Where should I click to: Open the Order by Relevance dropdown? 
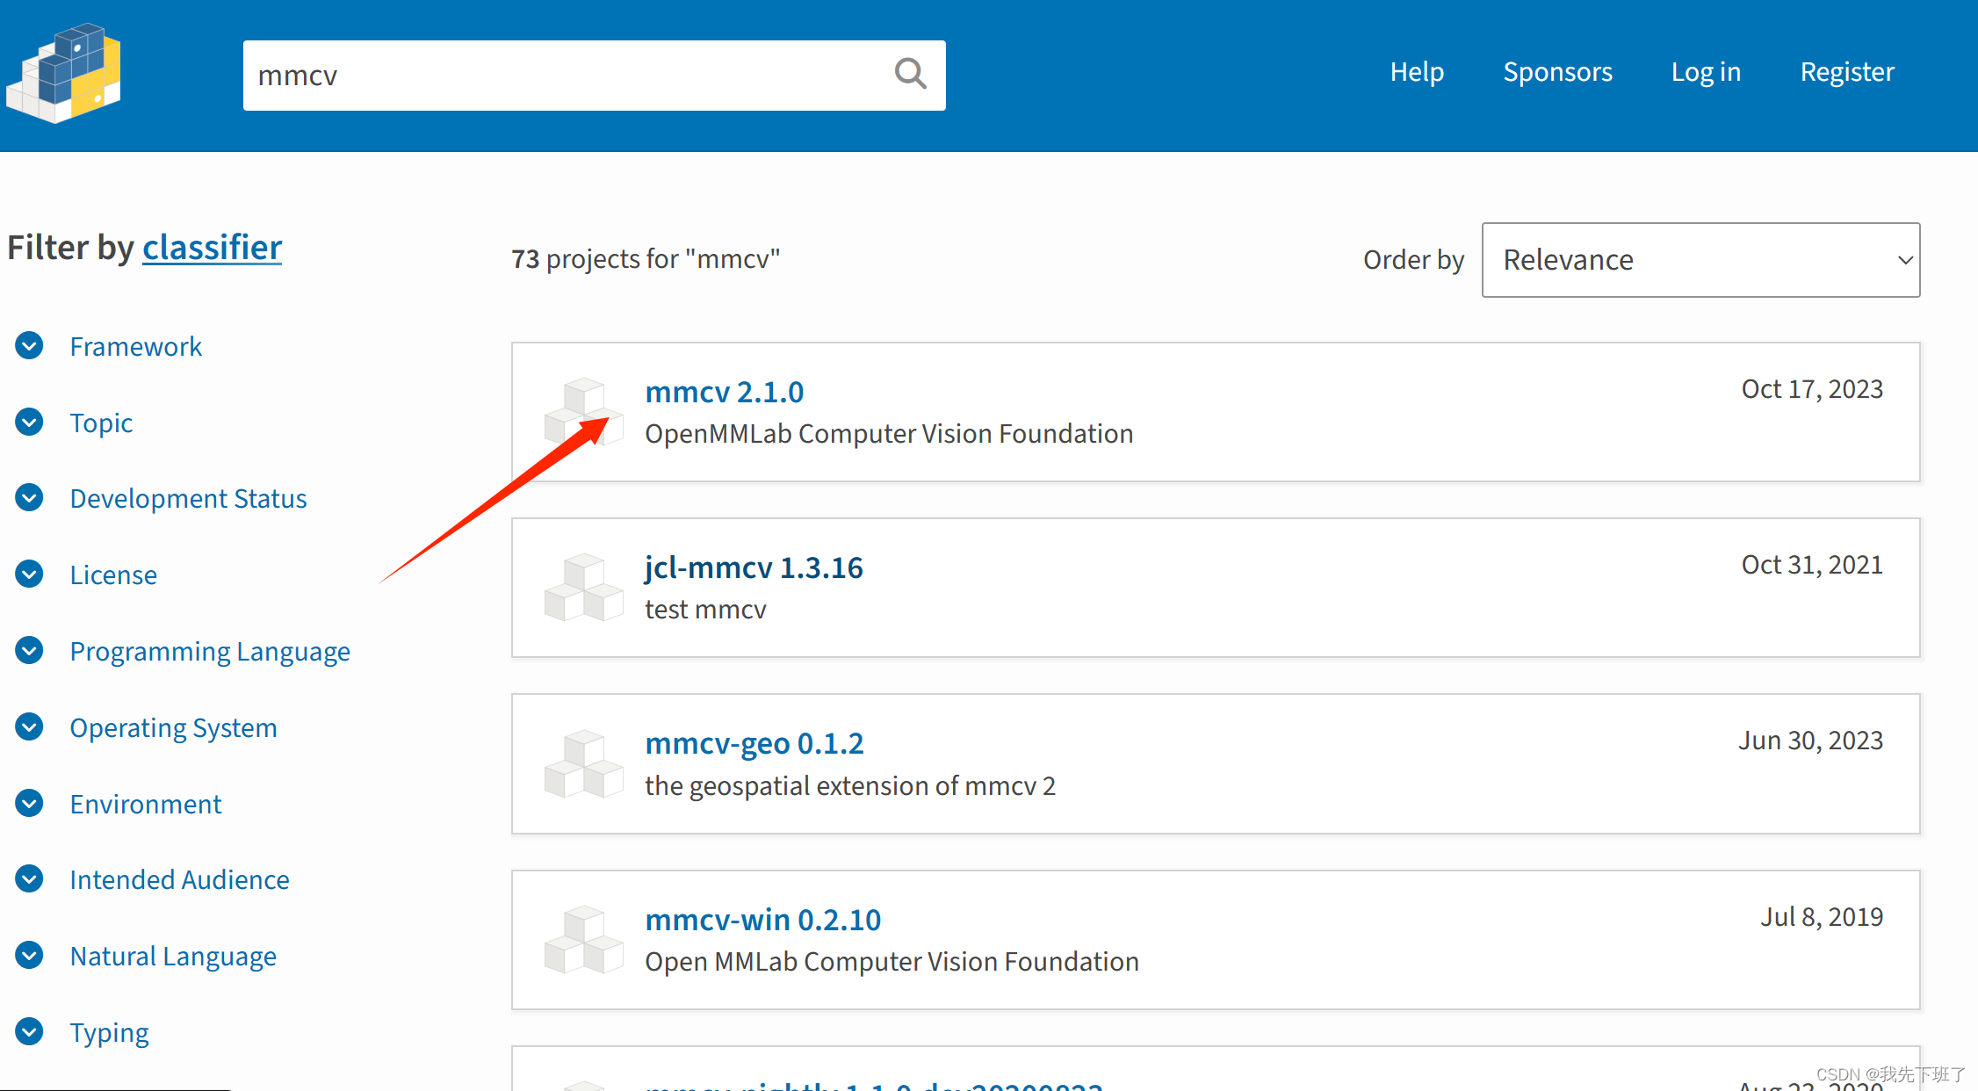click(x=1700, y=260)
